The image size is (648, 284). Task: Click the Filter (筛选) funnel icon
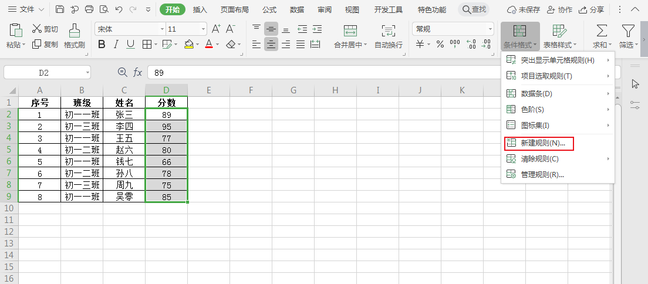tap(628, 31)
